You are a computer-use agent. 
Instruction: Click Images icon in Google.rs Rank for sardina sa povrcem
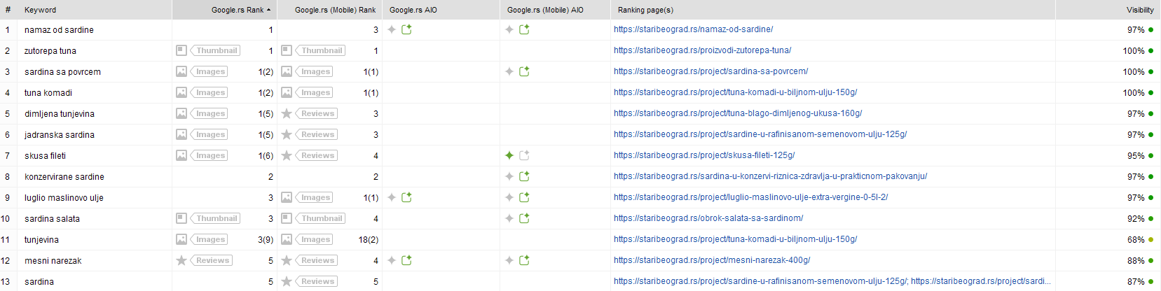click(x=181, y=71)
